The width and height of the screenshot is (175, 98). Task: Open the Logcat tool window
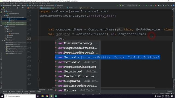pos(25,91)
